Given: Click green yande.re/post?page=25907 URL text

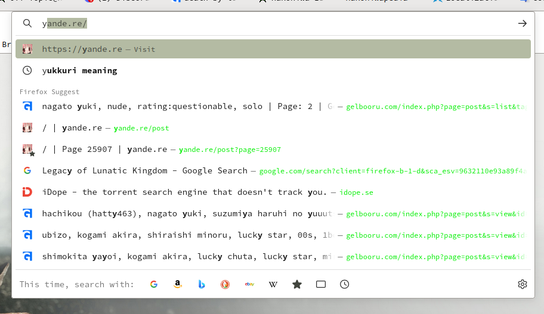Looking at the screenshot, I should [x=230, y=150].
